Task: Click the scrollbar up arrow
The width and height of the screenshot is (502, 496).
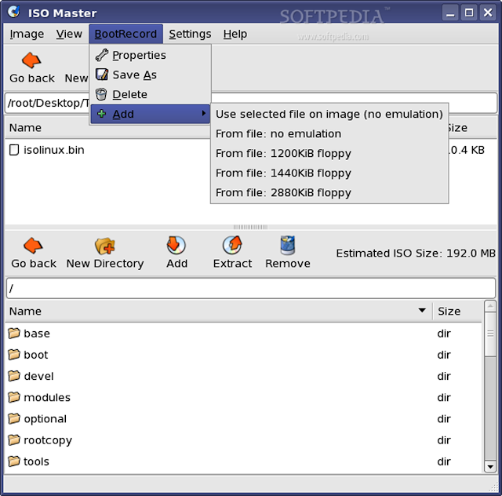Action: [490, 306]
